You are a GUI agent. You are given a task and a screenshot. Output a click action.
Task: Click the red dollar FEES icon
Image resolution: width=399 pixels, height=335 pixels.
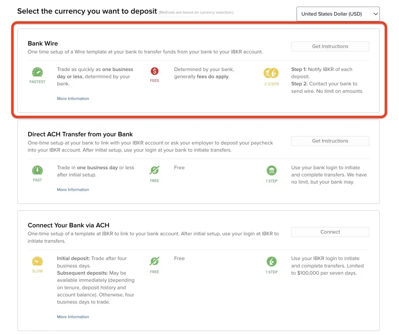(155, 71)
